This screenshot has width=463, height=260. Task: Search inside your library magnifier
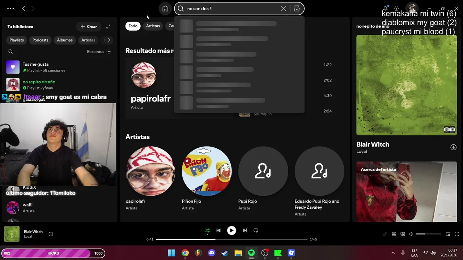pyautogui.click(x=10, y=52)
